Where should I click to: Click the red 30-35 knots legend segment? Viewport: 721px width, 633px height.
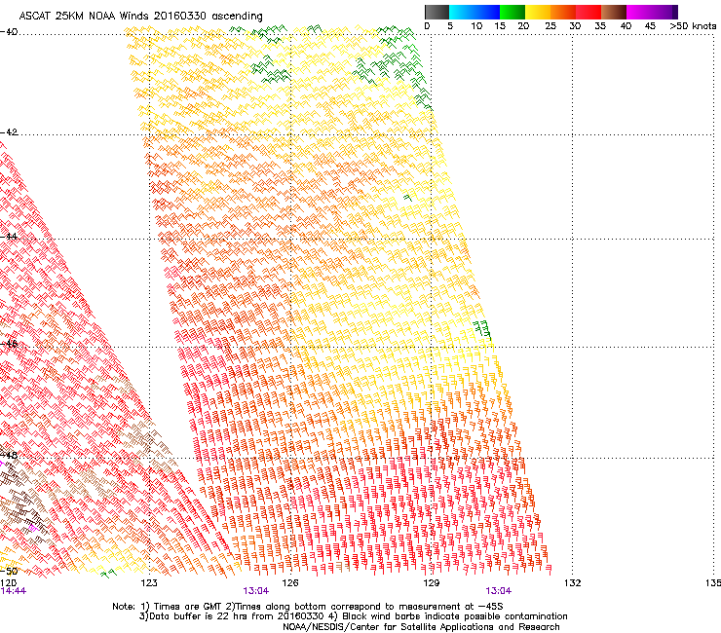point(588,12)
